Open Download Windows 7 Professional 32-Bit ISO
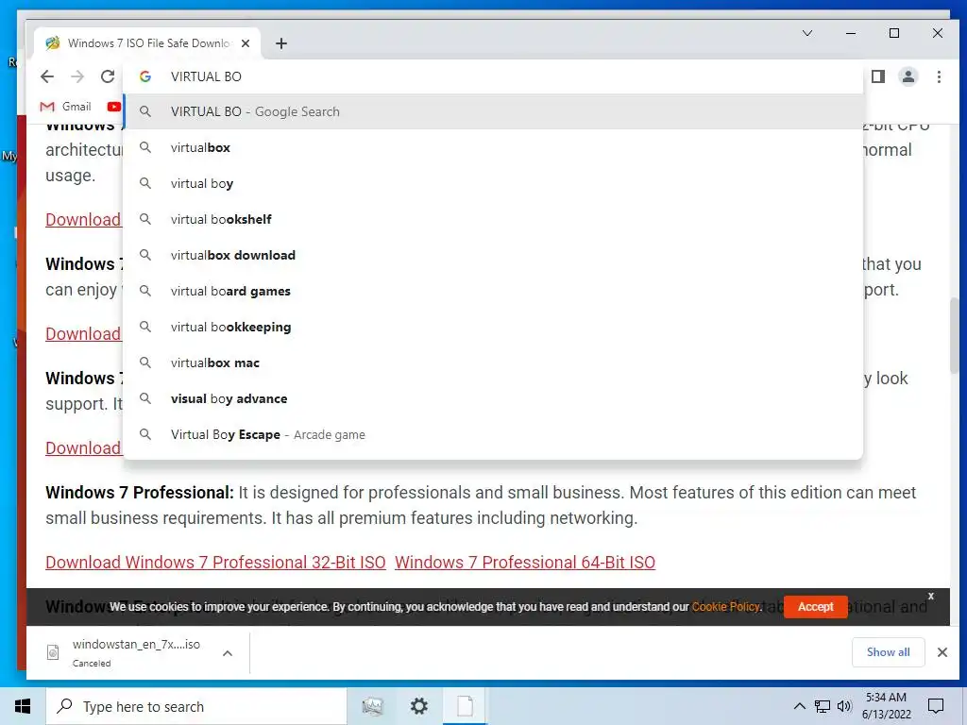Viewport: 967px width, 725px height. point(216,563)
